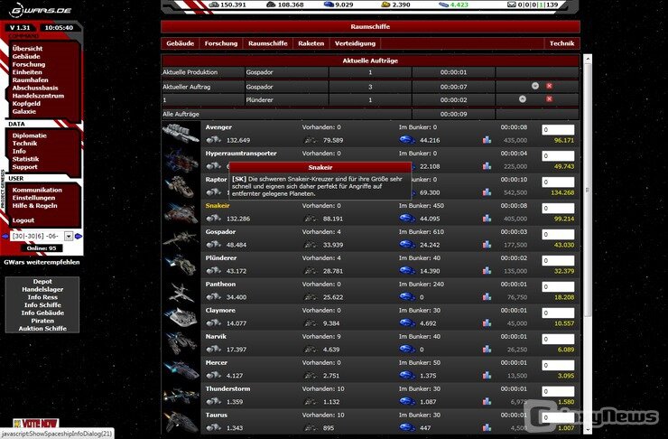Open stats chart icon for Narvik
This screenshot has width=668, height=439.
coord(487,350)
